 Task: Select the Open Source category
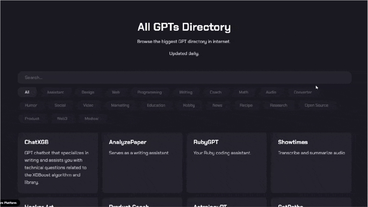316,105
